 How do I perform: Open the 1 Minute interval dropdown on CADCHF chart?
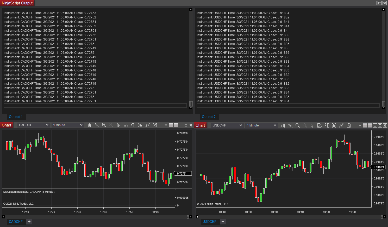[x=68, y=125]
